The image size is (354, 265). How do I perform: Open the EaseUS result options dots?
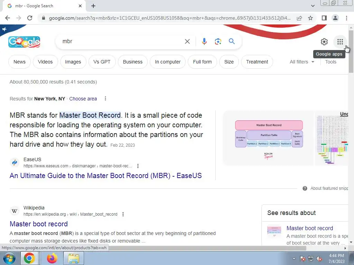138,166
